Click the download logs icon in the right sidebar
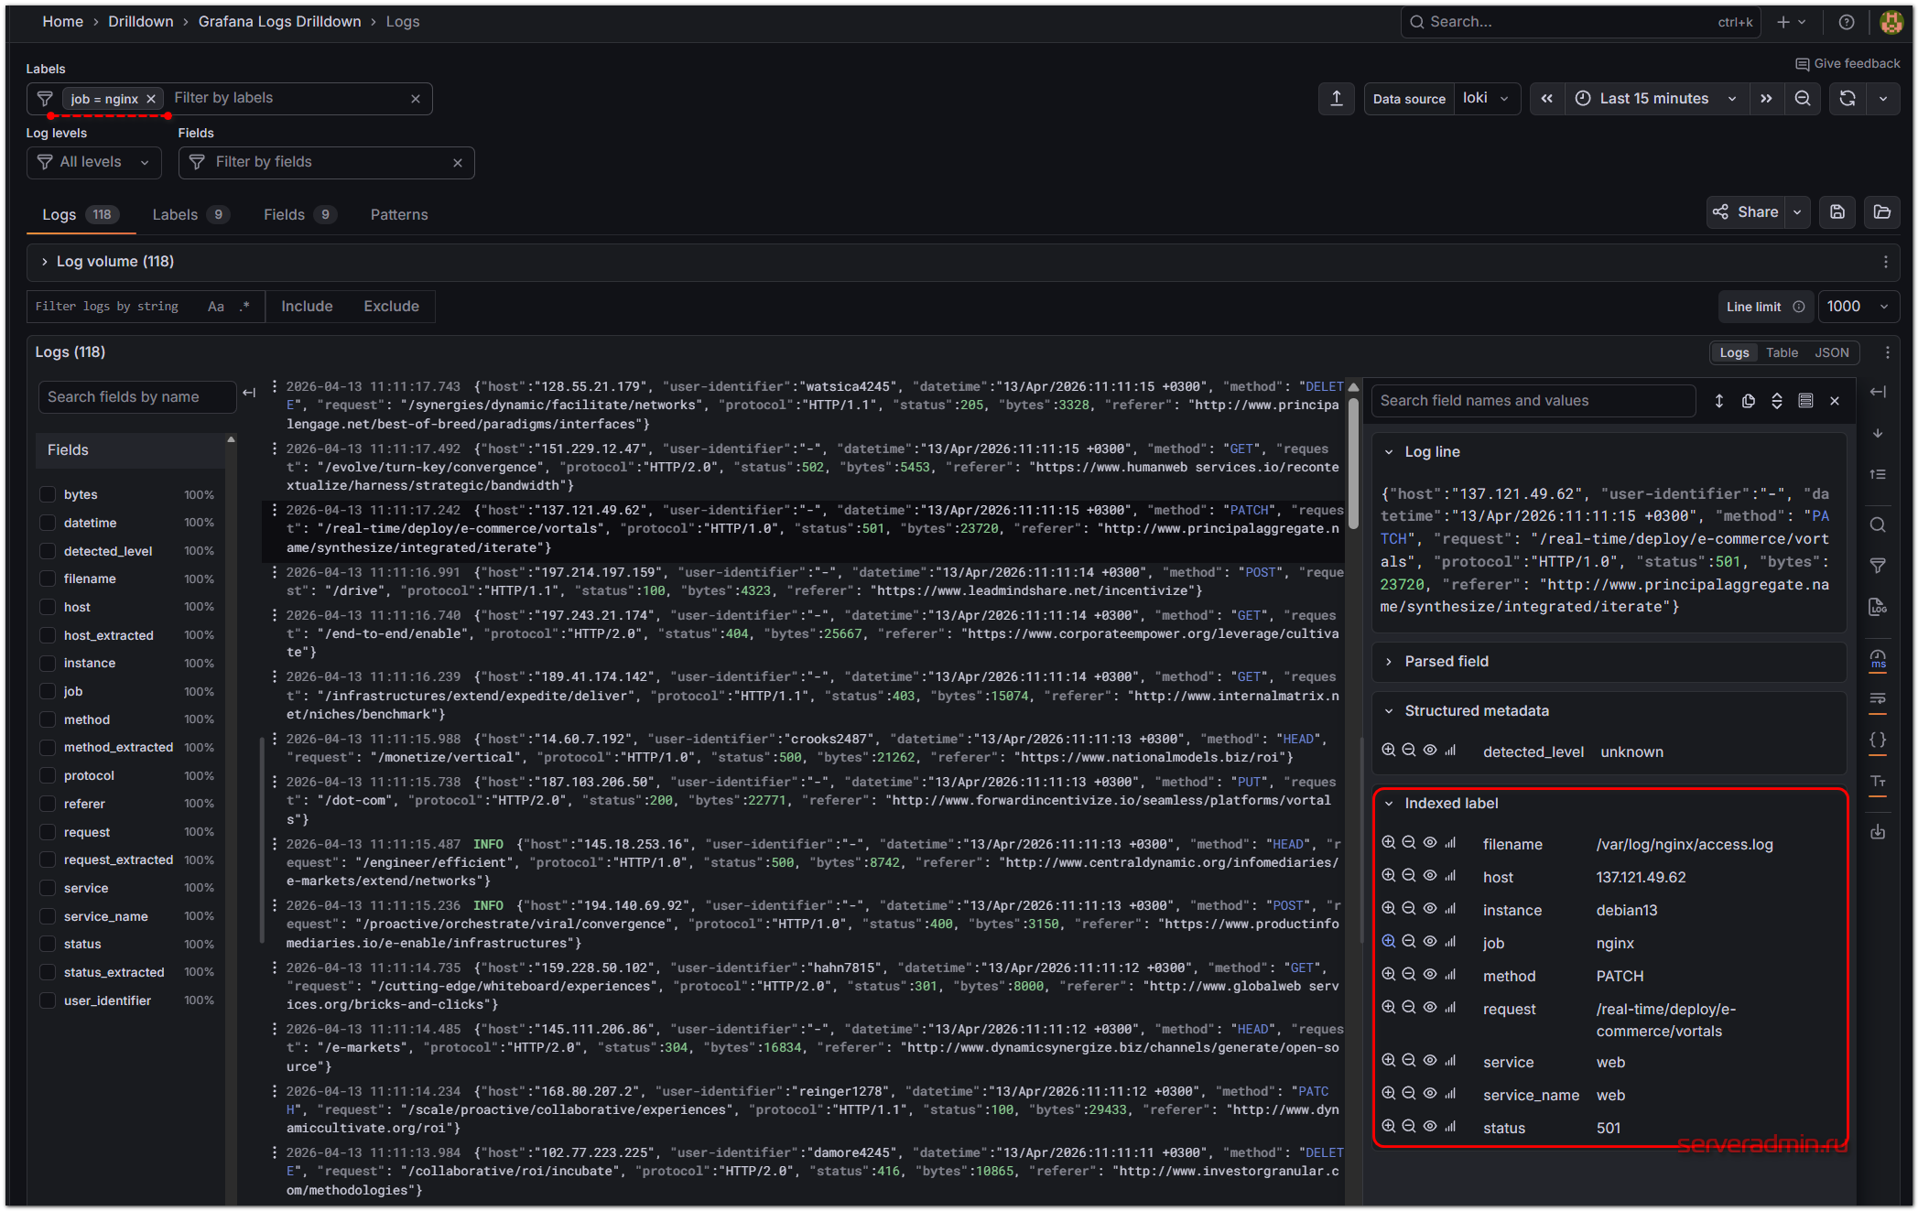The image size is (1918, 1211). point(1878,832)
